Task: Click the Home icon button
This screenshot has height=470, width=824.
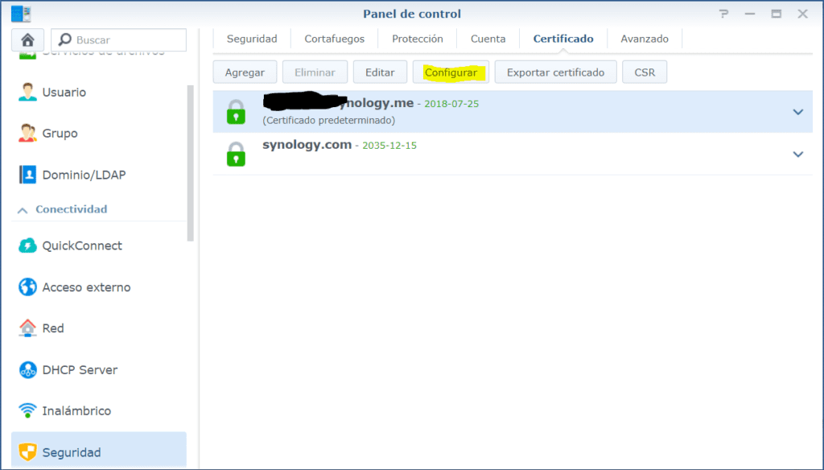Action: [27, 39]
